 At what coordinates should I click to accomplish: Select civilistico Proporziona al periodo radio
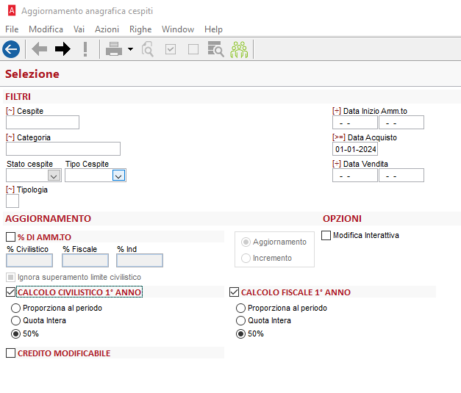click(15, 308)
